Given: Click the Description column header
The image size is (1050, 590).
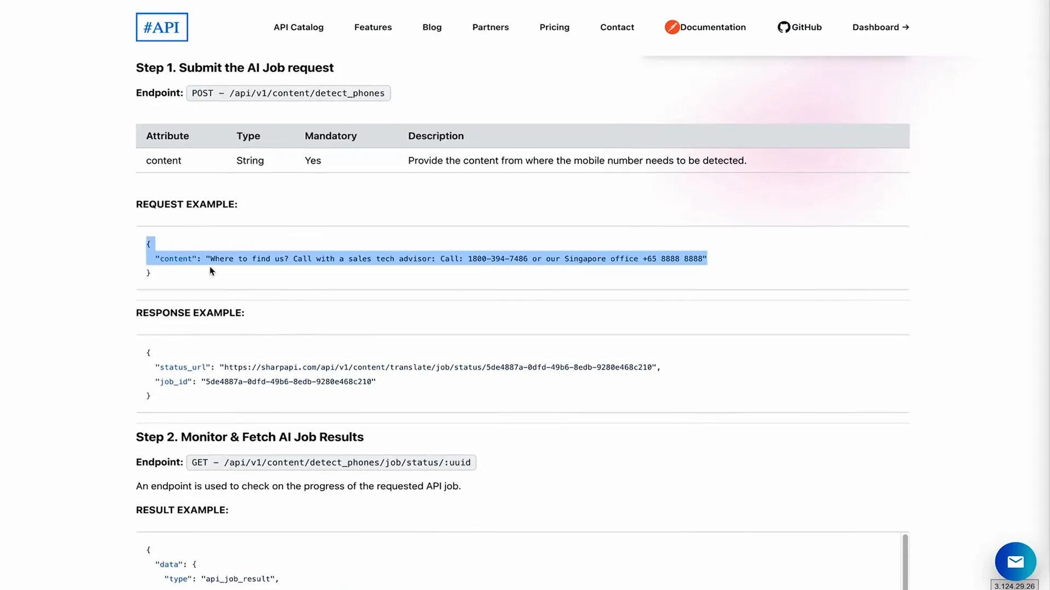Looking at the screenshot, I should point(436,136).
